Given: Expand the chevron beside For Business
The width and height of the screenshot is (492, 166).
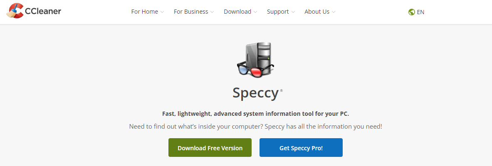Looking at the screenshot, I should click(x=212, y=12).
